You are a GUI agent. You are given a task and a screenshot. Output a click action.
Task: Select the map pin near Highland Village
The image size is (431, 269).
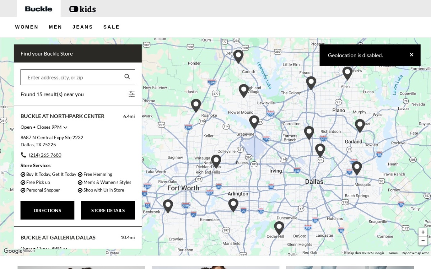(244, 90)
